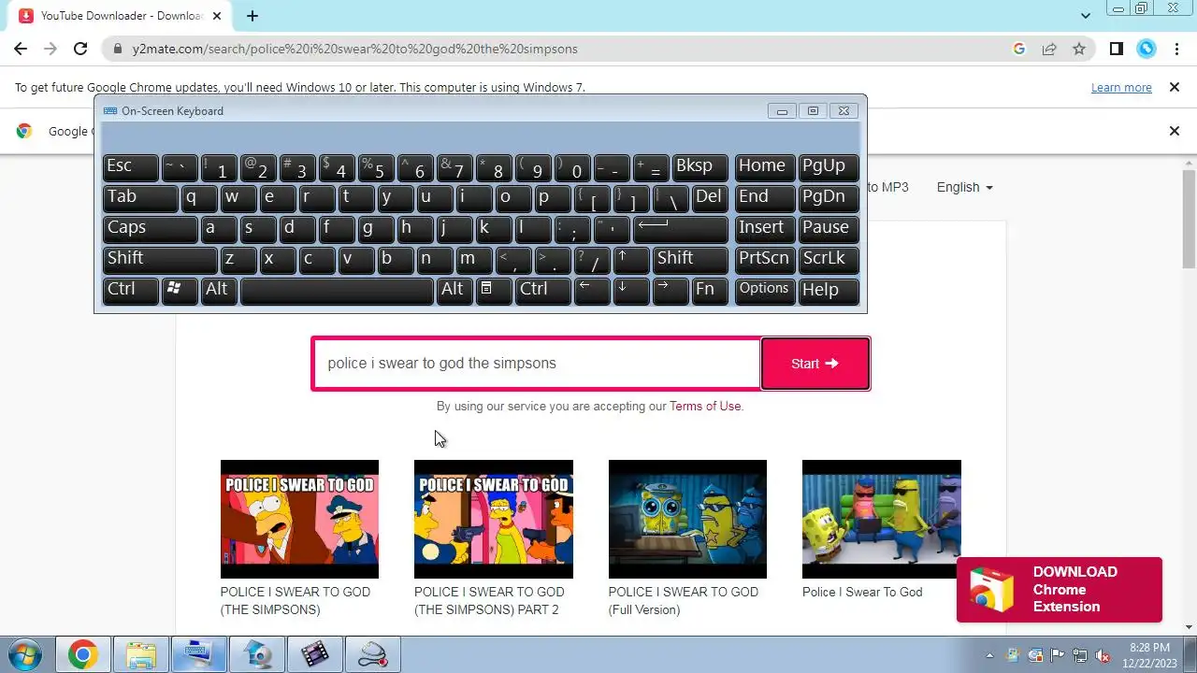The width and height of the screenshot is (1197, 673).
Task: Click the DOWNLOAD Chrome Extension banner
Action: coord(1060,590)
